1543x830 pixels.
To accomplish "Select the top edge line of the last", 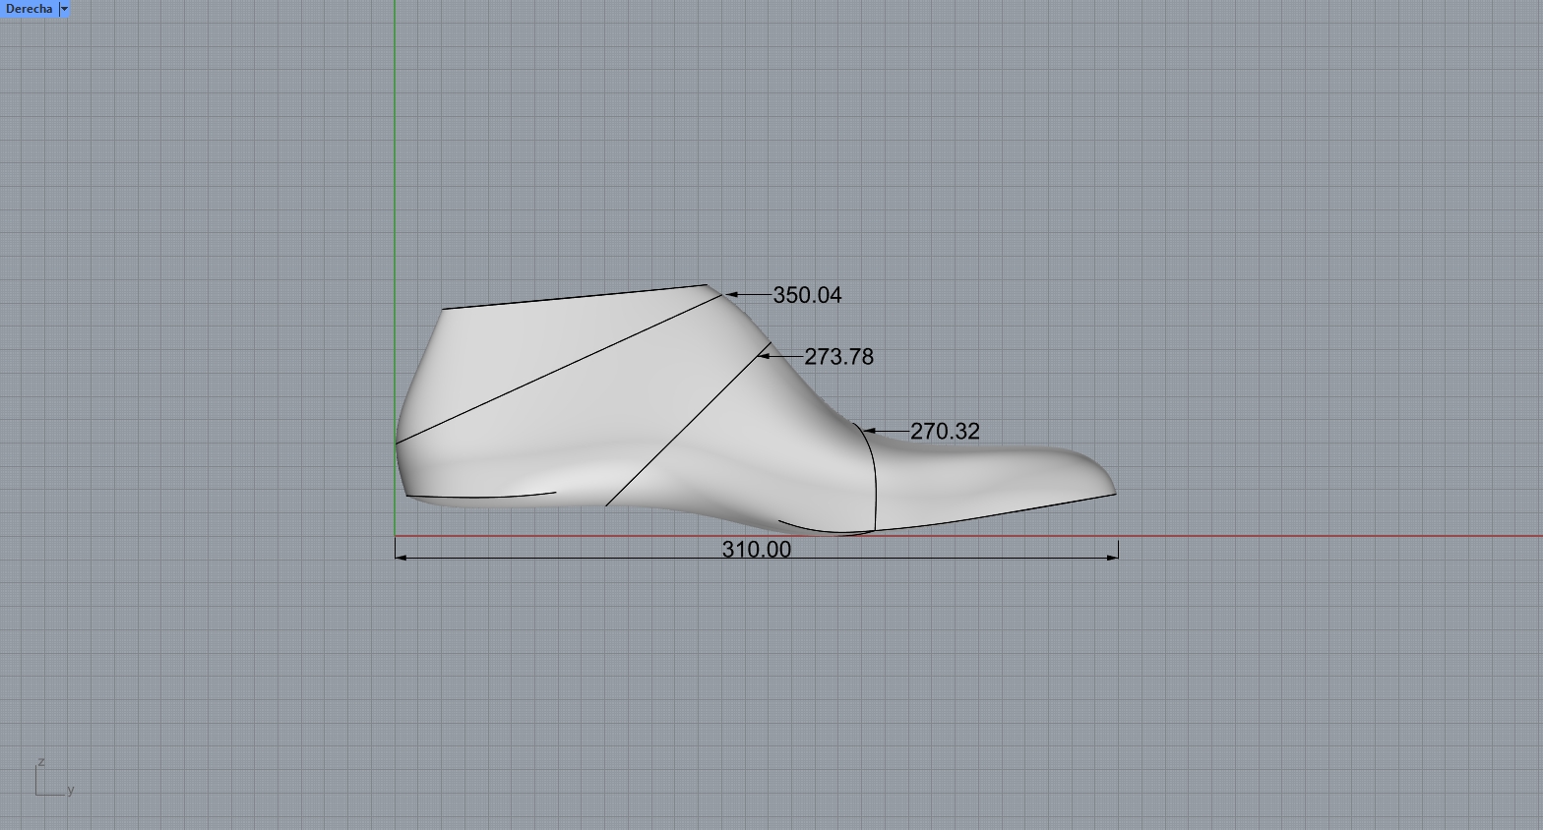I will click(576, 297).
